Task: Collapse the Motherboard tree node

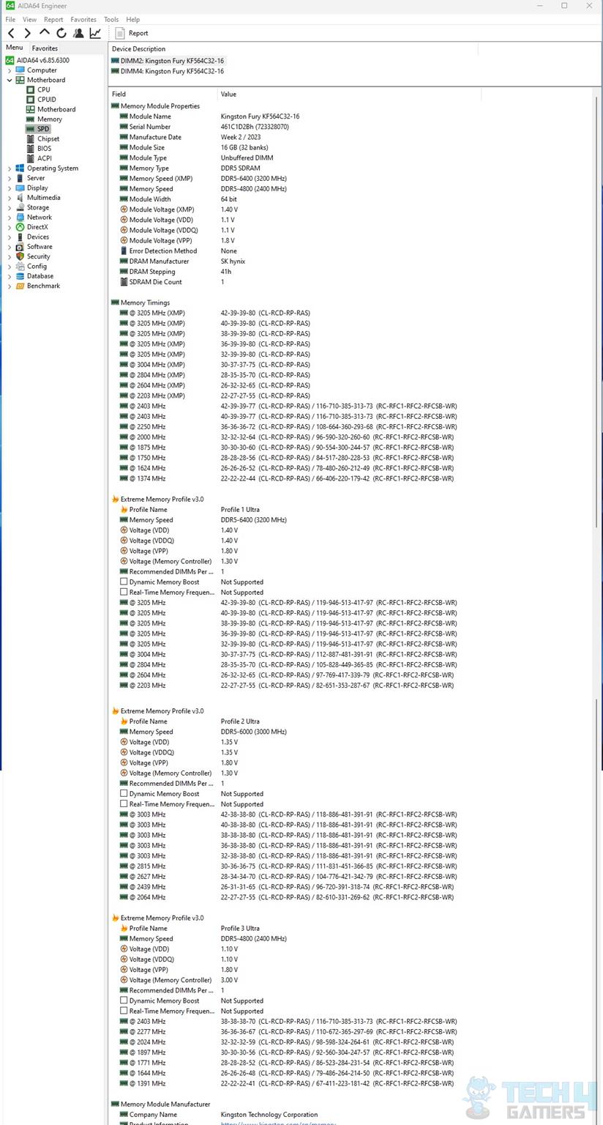Action: coord(10,80)
